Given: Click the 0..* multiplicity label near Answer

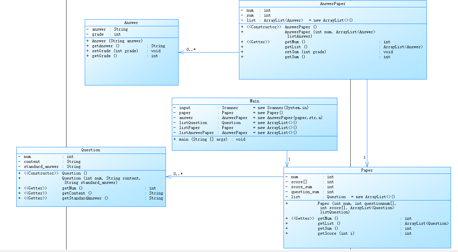Looking at the screenshot, I should (x=191, y=50).
